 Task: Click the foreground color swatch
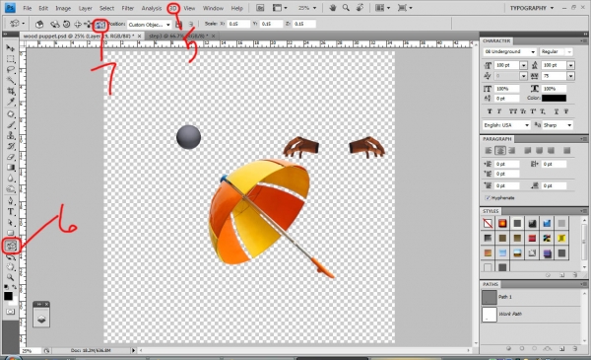[8, 296]
